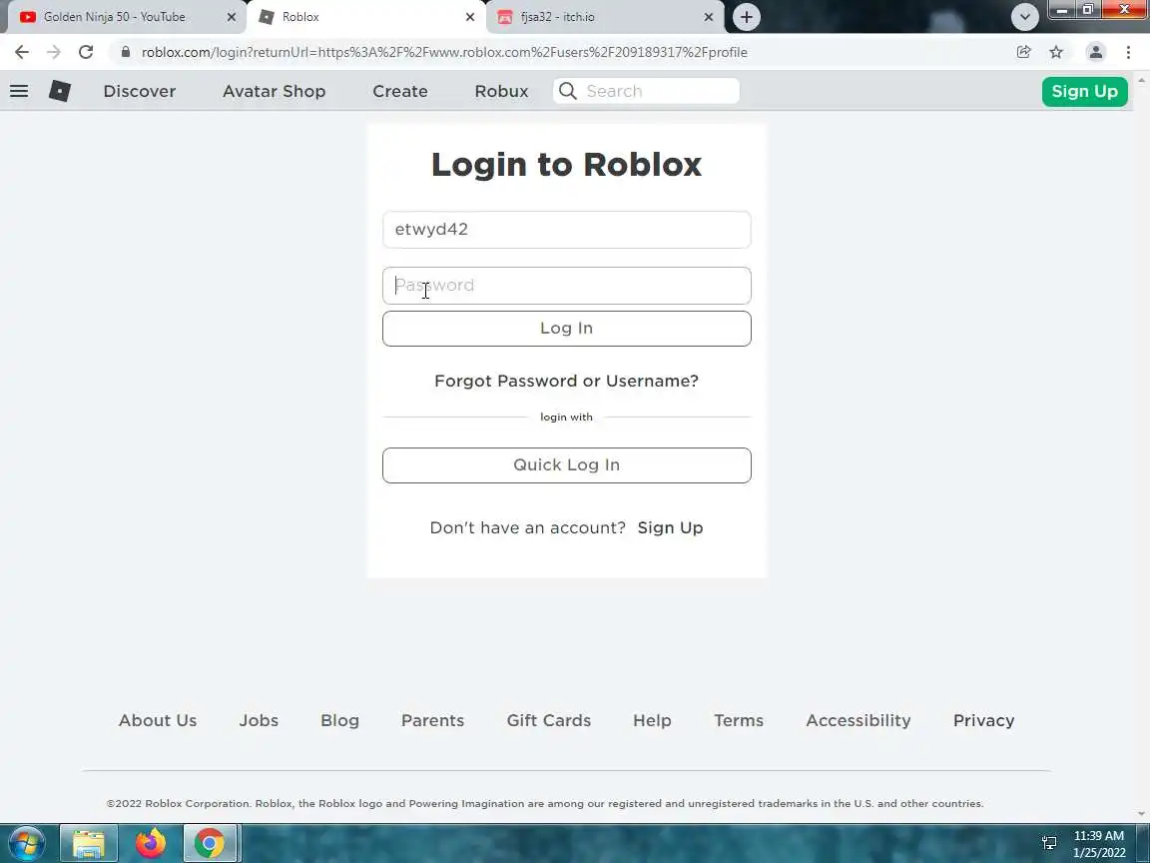Open the Gift Cards footer link
This screenshot has height=863, width=1150.
point(549,720)
